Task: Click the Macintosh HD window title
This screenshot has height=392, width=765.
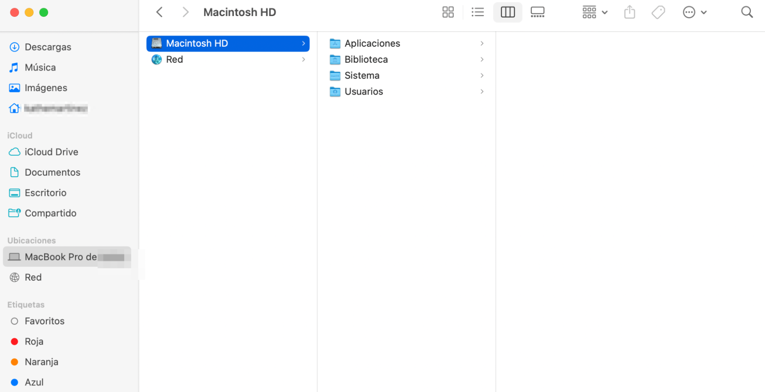Action: tap(240, 12)
